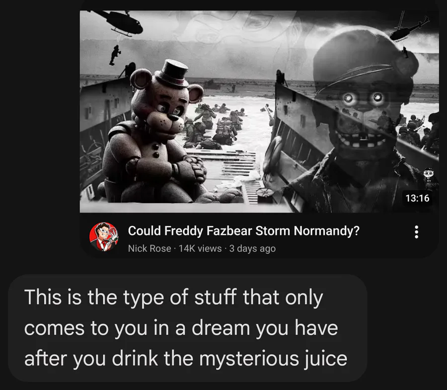Open the video's three-dot options menu
Screen dimensions: 447x390
click(416, 232)
